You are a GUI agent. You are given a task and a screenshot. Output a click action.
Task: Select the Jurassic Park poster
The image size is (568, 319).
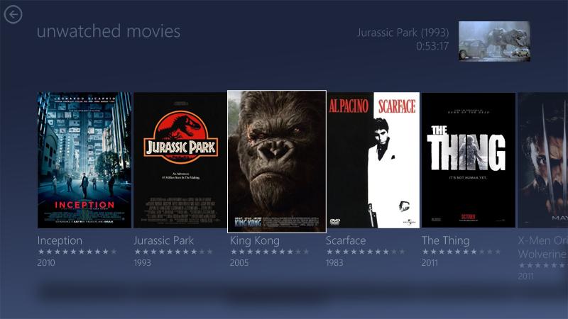(x=180, y=160)
